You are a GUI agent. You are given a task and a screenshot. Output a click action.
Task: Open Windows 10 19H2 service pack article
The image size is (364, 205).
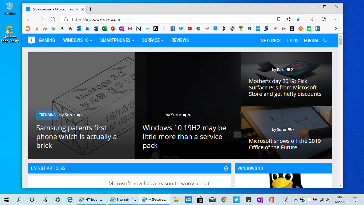(184, 137)
